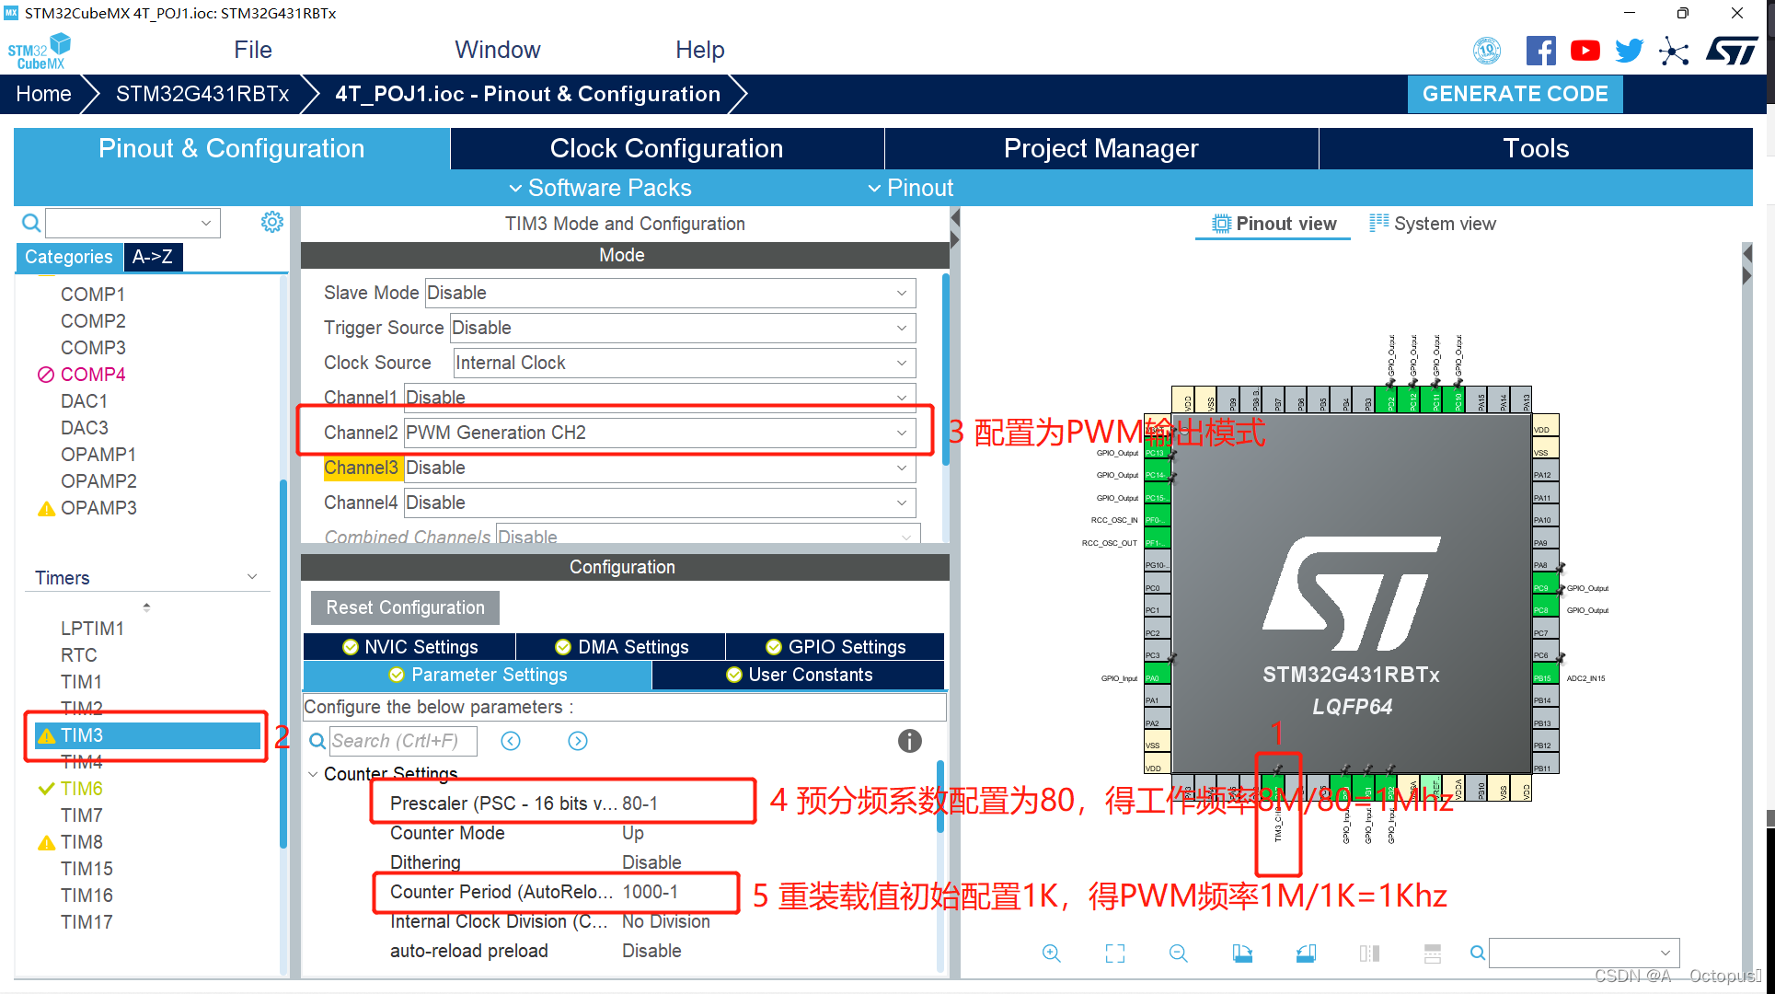Screen dimensions: 1775x994
Task: Open the Window menu
Action: pyautogui.click(x=497, y=50)
